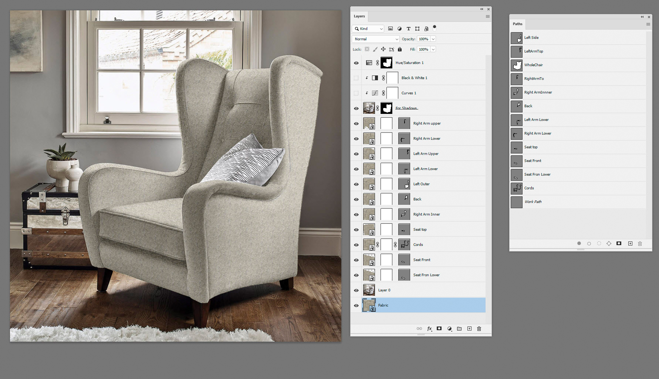Screen dimensions: 659x379
Task: Toggle visibility of the Fabric layer
Action: pos(356,305)
